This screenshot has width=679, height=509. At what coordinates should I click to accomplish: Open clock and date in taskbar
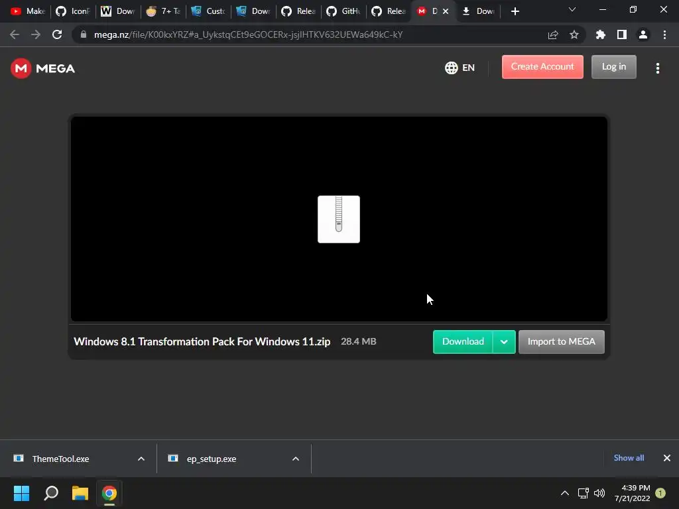click(x=632, y=493)
